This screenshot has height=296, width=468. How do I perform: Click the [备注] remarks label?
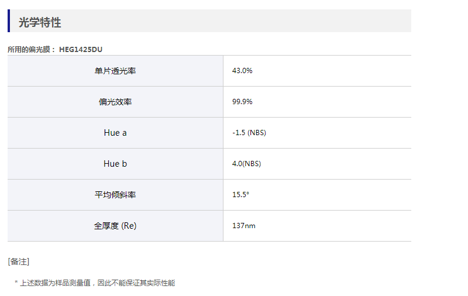click(18, 261)
